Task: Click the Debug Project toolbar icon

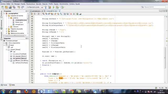Action: [57, 7]
